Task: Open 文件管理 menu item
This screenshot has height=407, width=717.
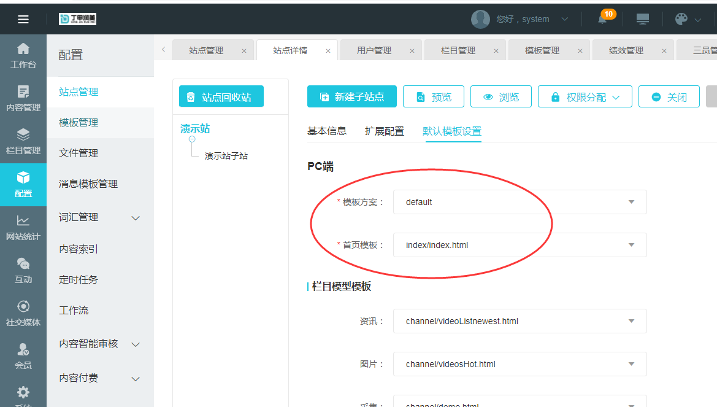Action: [x=79, y=153]
